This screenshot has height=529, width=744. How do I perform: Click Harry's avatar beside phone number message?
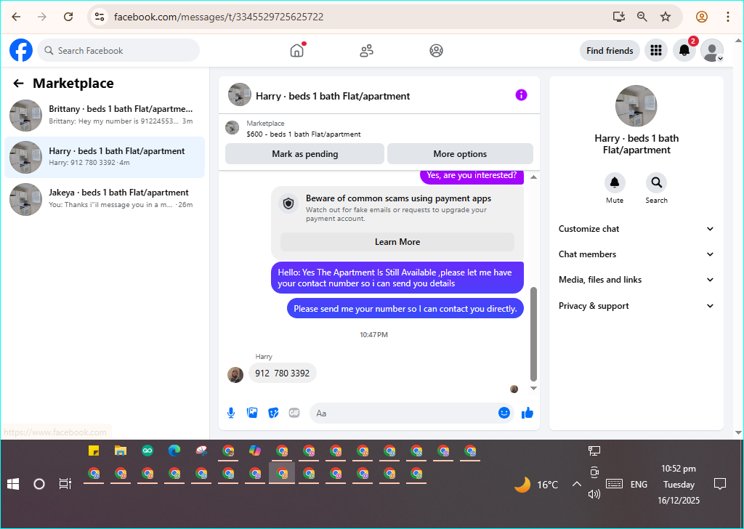pos(235,375)
